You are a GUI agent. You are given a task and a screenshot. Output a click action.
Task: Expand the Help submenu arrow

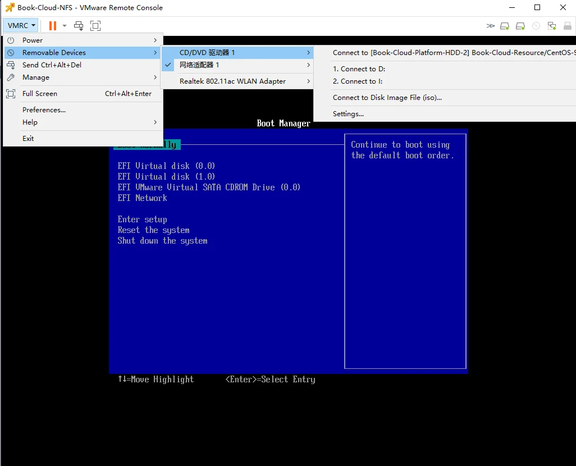point(156,122)
